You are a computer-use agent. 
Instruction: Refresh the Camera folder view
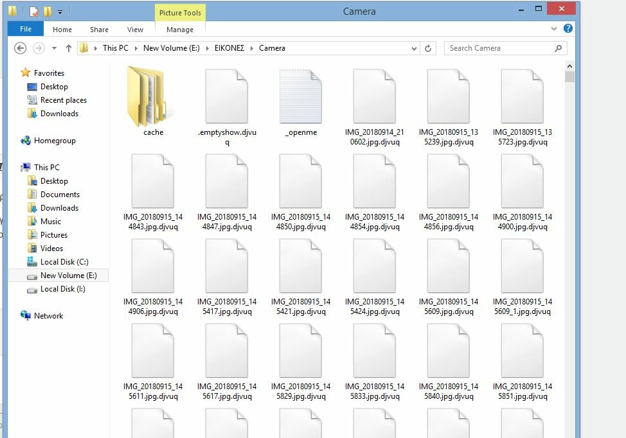[428, 48]
